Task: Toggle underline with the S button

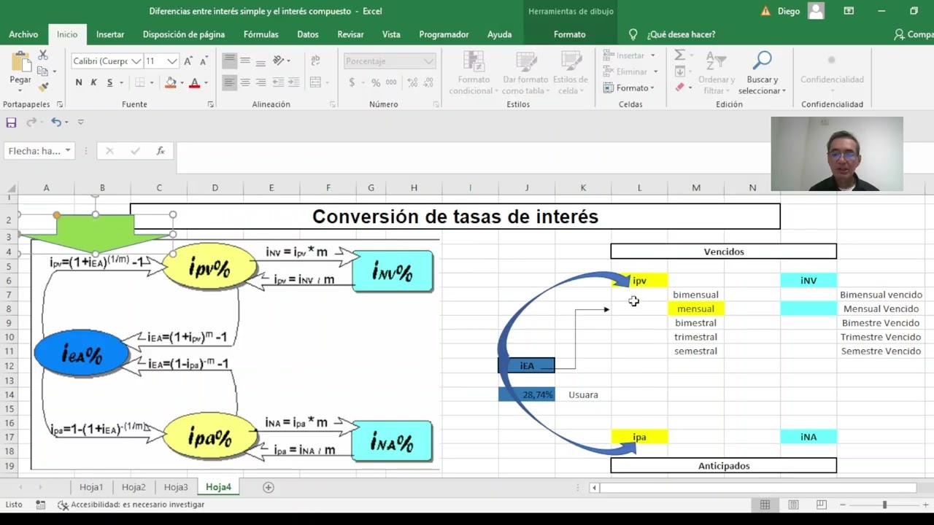Action: [109, 82]
